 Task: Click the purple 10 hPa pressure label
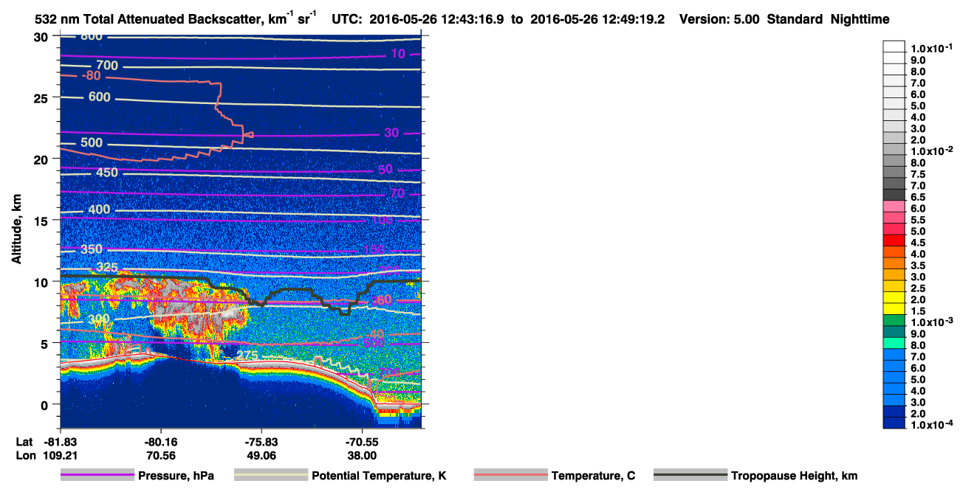point(398,54)
